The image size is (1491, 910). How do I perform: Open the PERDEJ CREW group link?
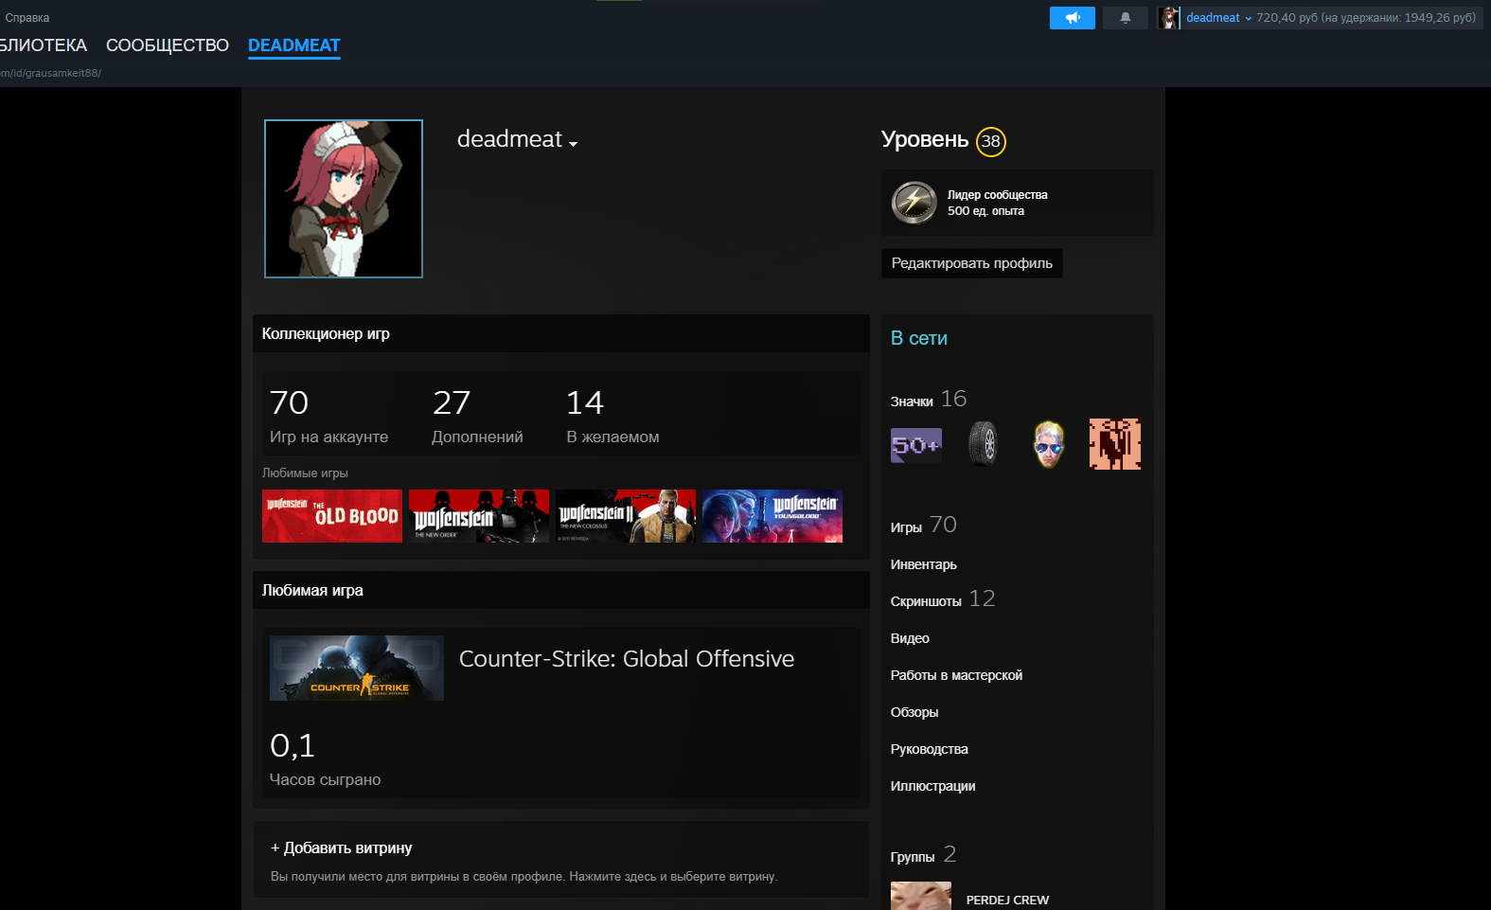(1007, 900)
